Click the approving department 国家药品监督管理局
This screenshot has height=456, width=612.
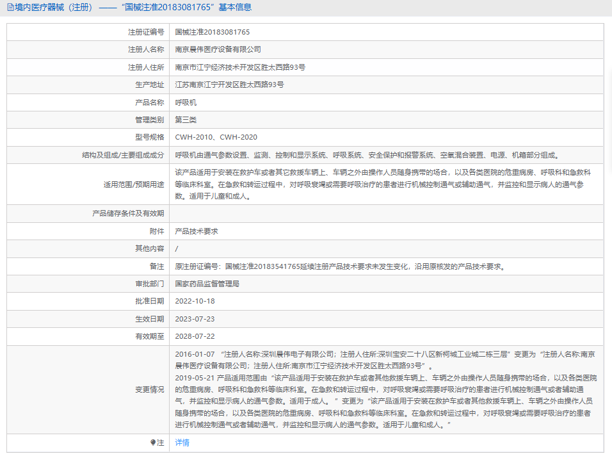(207, 284)
